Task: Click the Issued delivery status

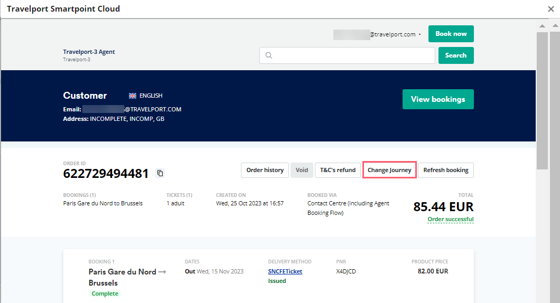Action: tap(277, 281)
